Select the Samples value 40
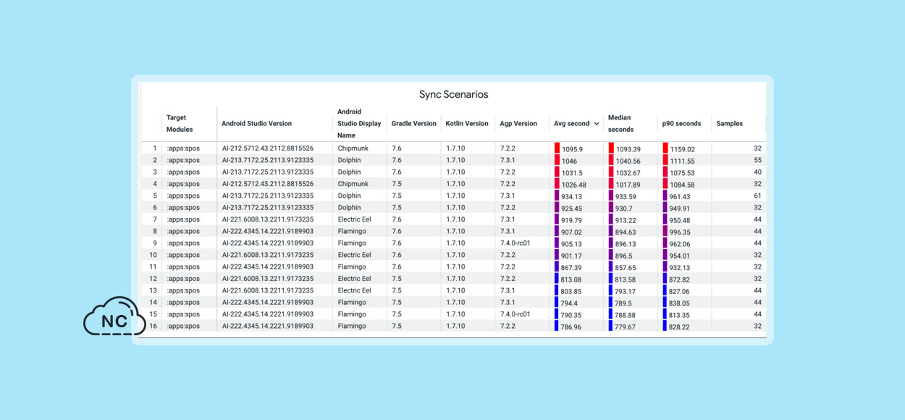 [x=757, y=172]
